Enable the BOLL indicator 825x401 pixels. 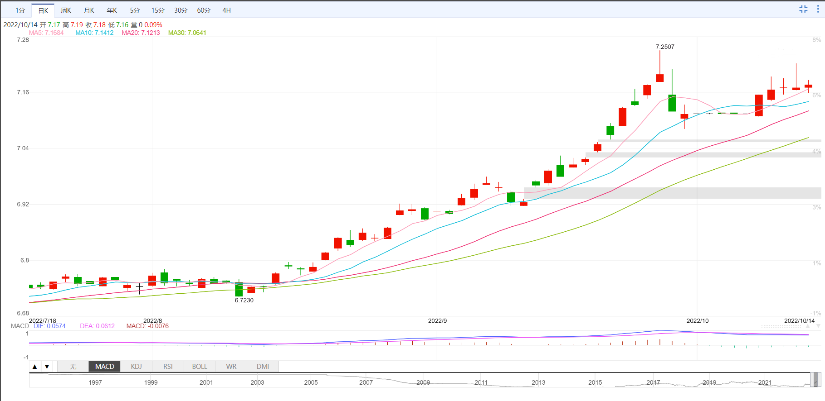[x=199, y=367]
